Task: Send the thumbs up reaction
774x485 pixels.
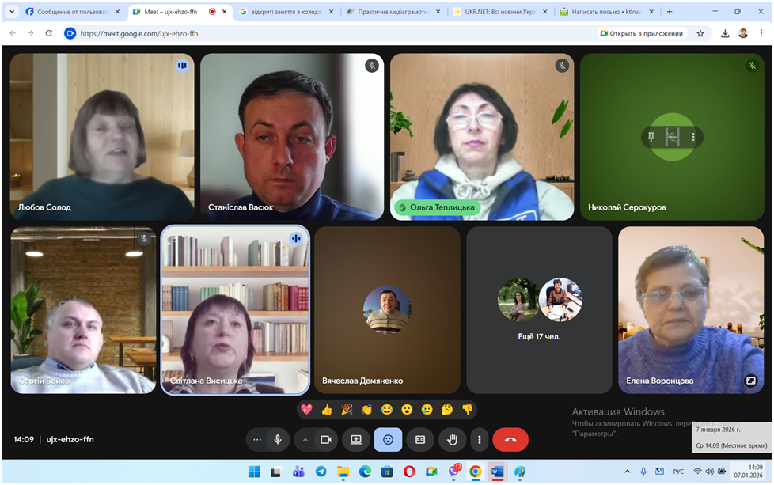Action: pos(327,409)
